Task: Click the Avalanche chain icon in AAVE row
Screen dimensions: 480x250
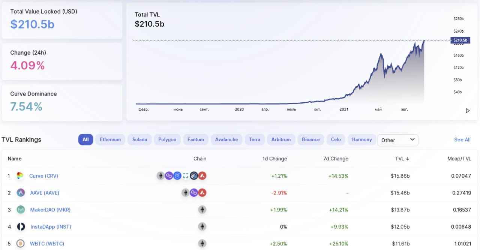Action: point(202,193)
